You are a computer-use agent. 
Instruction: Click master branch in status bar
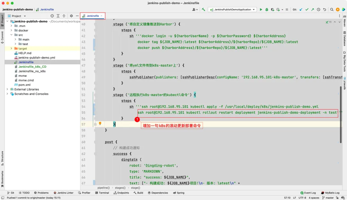coord(328,197)
